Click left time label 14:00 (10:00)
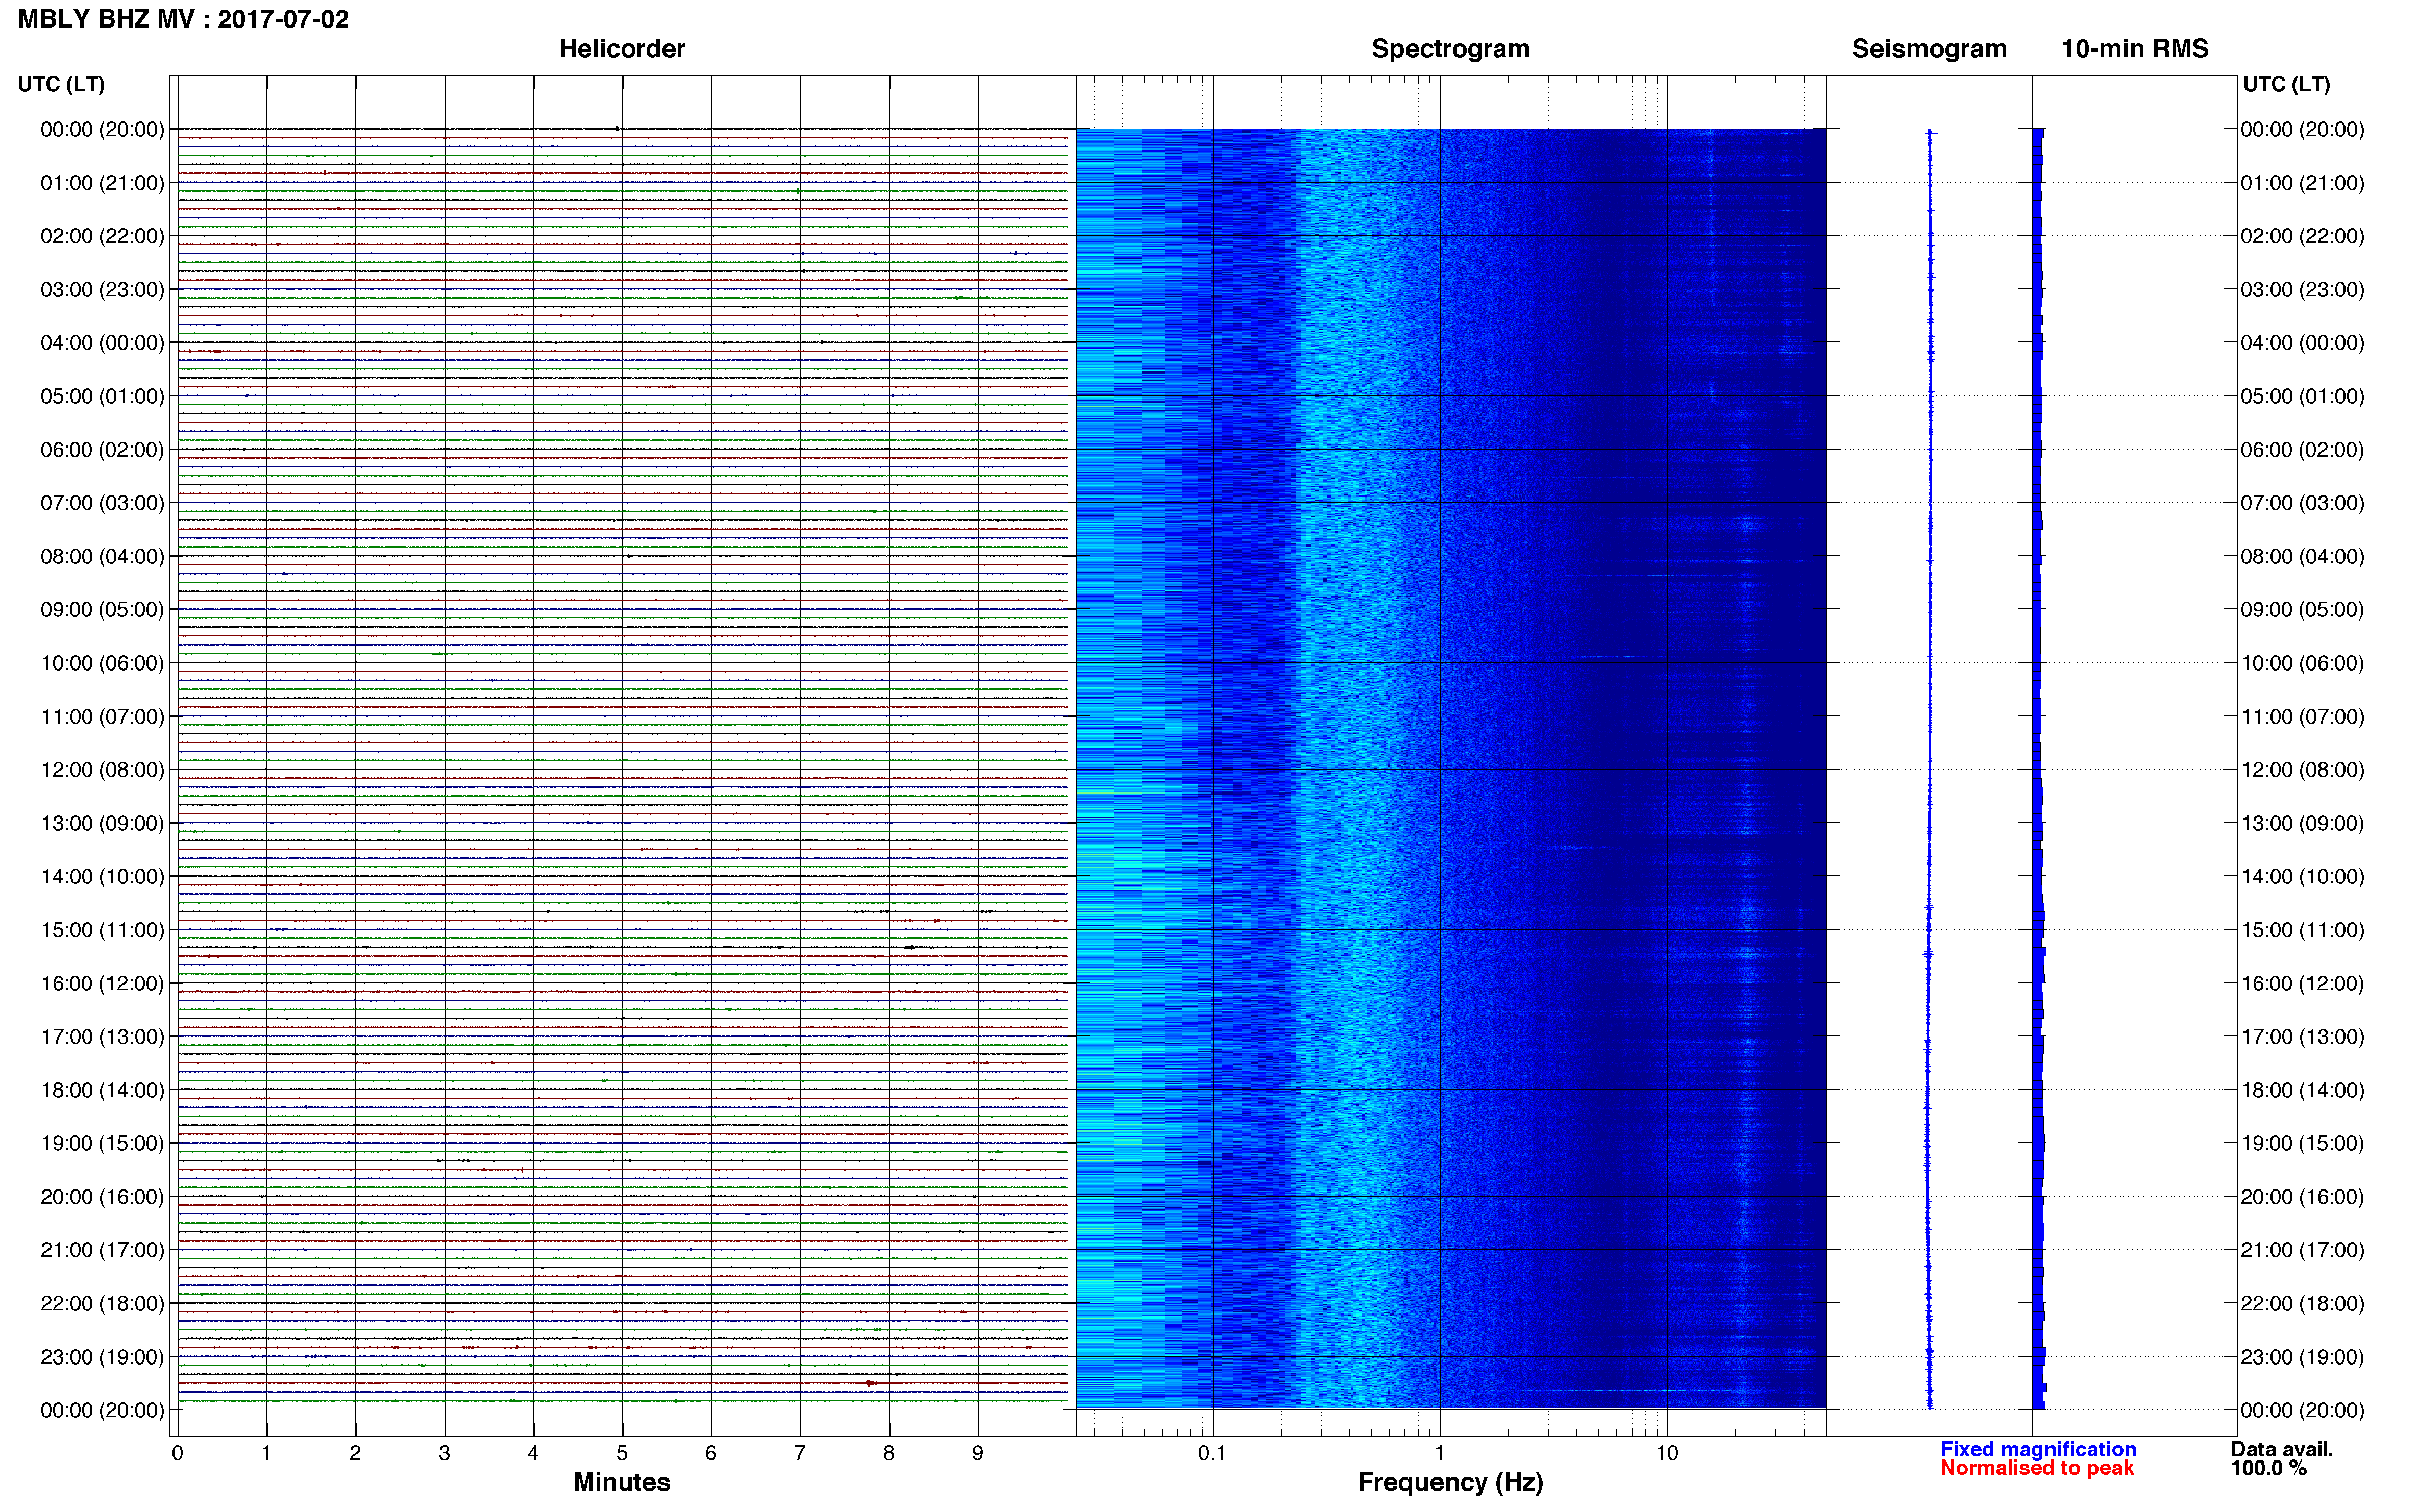 click(102, 877)
